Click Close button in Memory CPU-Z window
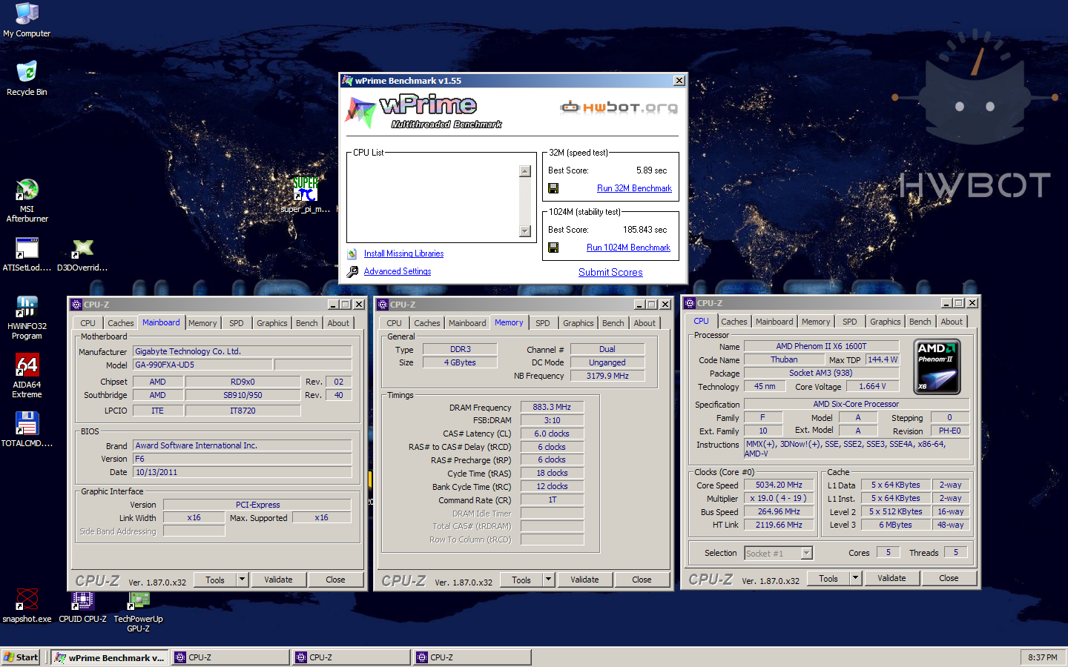1068x667 pixels. click(642, 580)
